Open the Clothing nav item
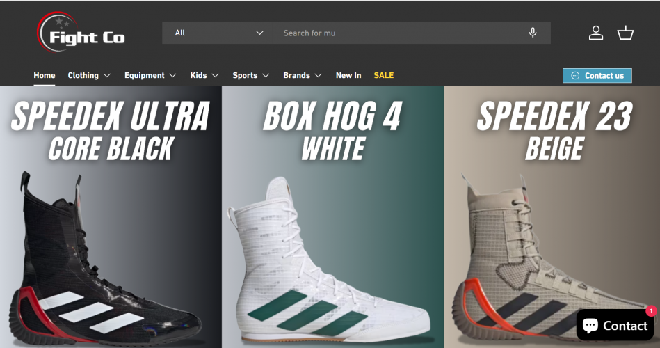Image resolution: width=660 pixels, height=348 pixels. [83, 75]
